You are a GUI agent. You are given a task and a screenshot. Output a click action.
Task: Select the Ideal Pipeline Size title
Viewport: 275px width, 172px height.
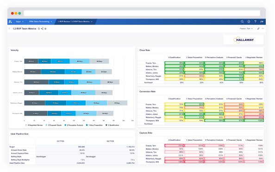19,134
